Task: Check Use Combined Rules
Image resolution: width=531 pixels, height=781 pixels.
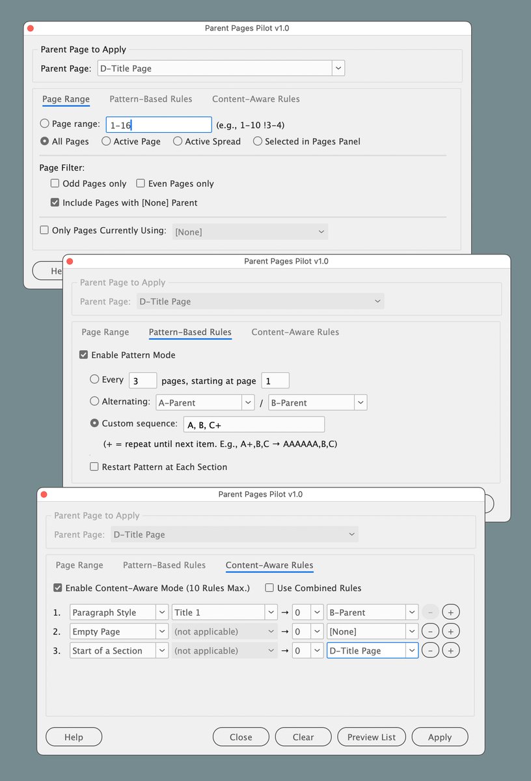Action: tap(269, 588)
